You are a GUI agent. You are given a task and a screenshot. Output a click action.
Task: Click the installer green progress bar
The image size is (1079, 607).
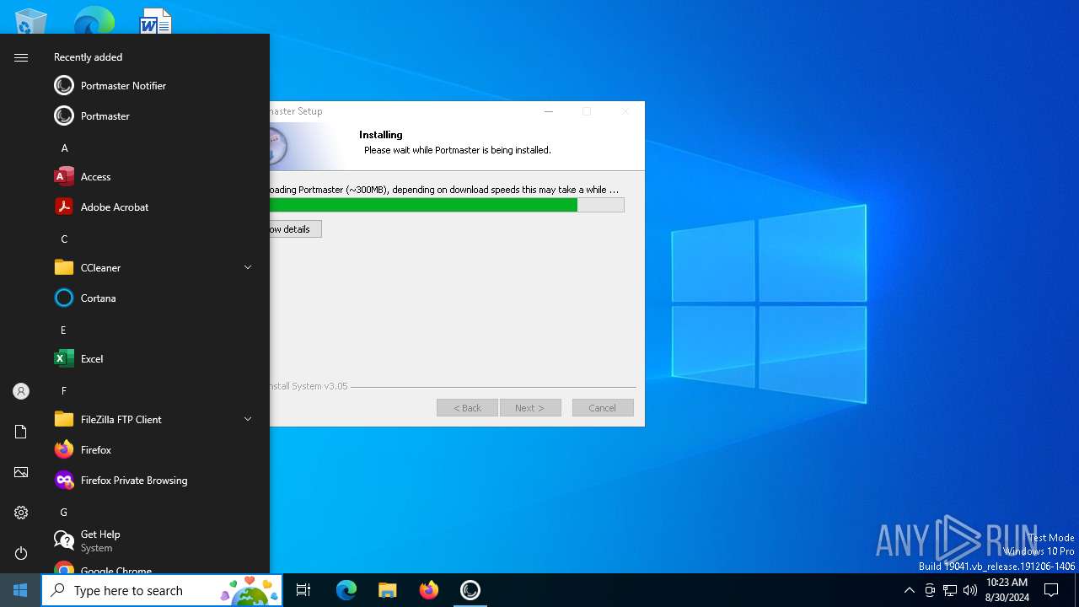pyautogui.click(x=447, y=205)
